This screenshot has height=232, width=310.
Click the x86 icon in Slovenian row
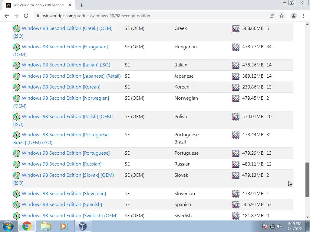coord(236,194)
